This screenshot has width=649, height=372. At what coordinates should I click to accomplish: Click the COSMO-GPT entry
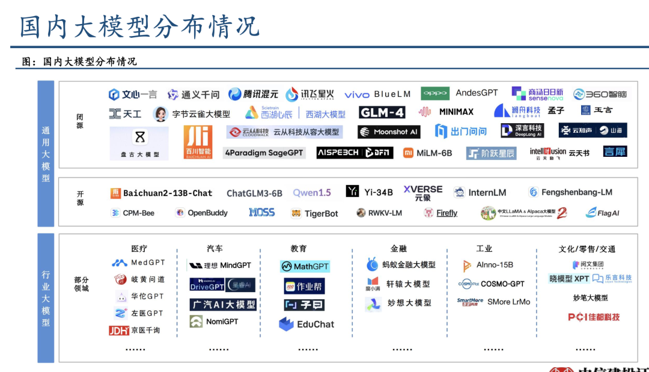[492, 284]
